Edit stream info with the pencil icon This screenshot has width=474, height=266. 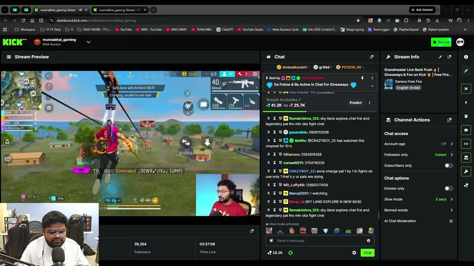[x=440, y=57]
